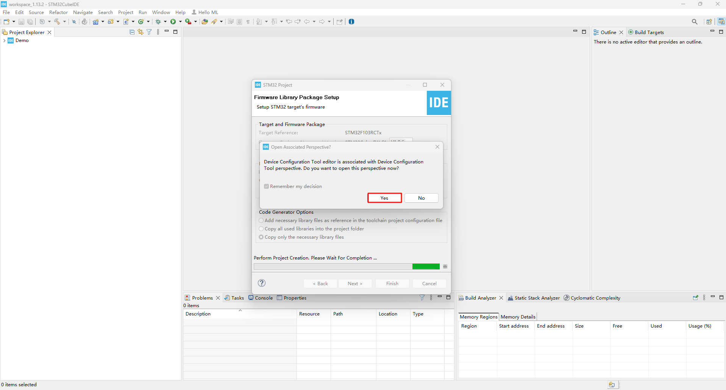Click the Back button in wizard

[x=320, y=283]
